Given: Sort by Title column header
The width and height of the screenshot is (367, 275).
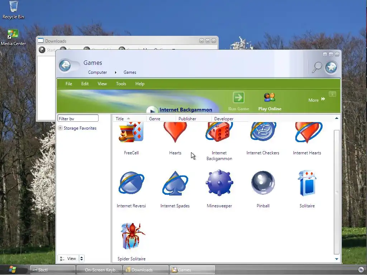Looking at the screenshot, I should [130, 119].
